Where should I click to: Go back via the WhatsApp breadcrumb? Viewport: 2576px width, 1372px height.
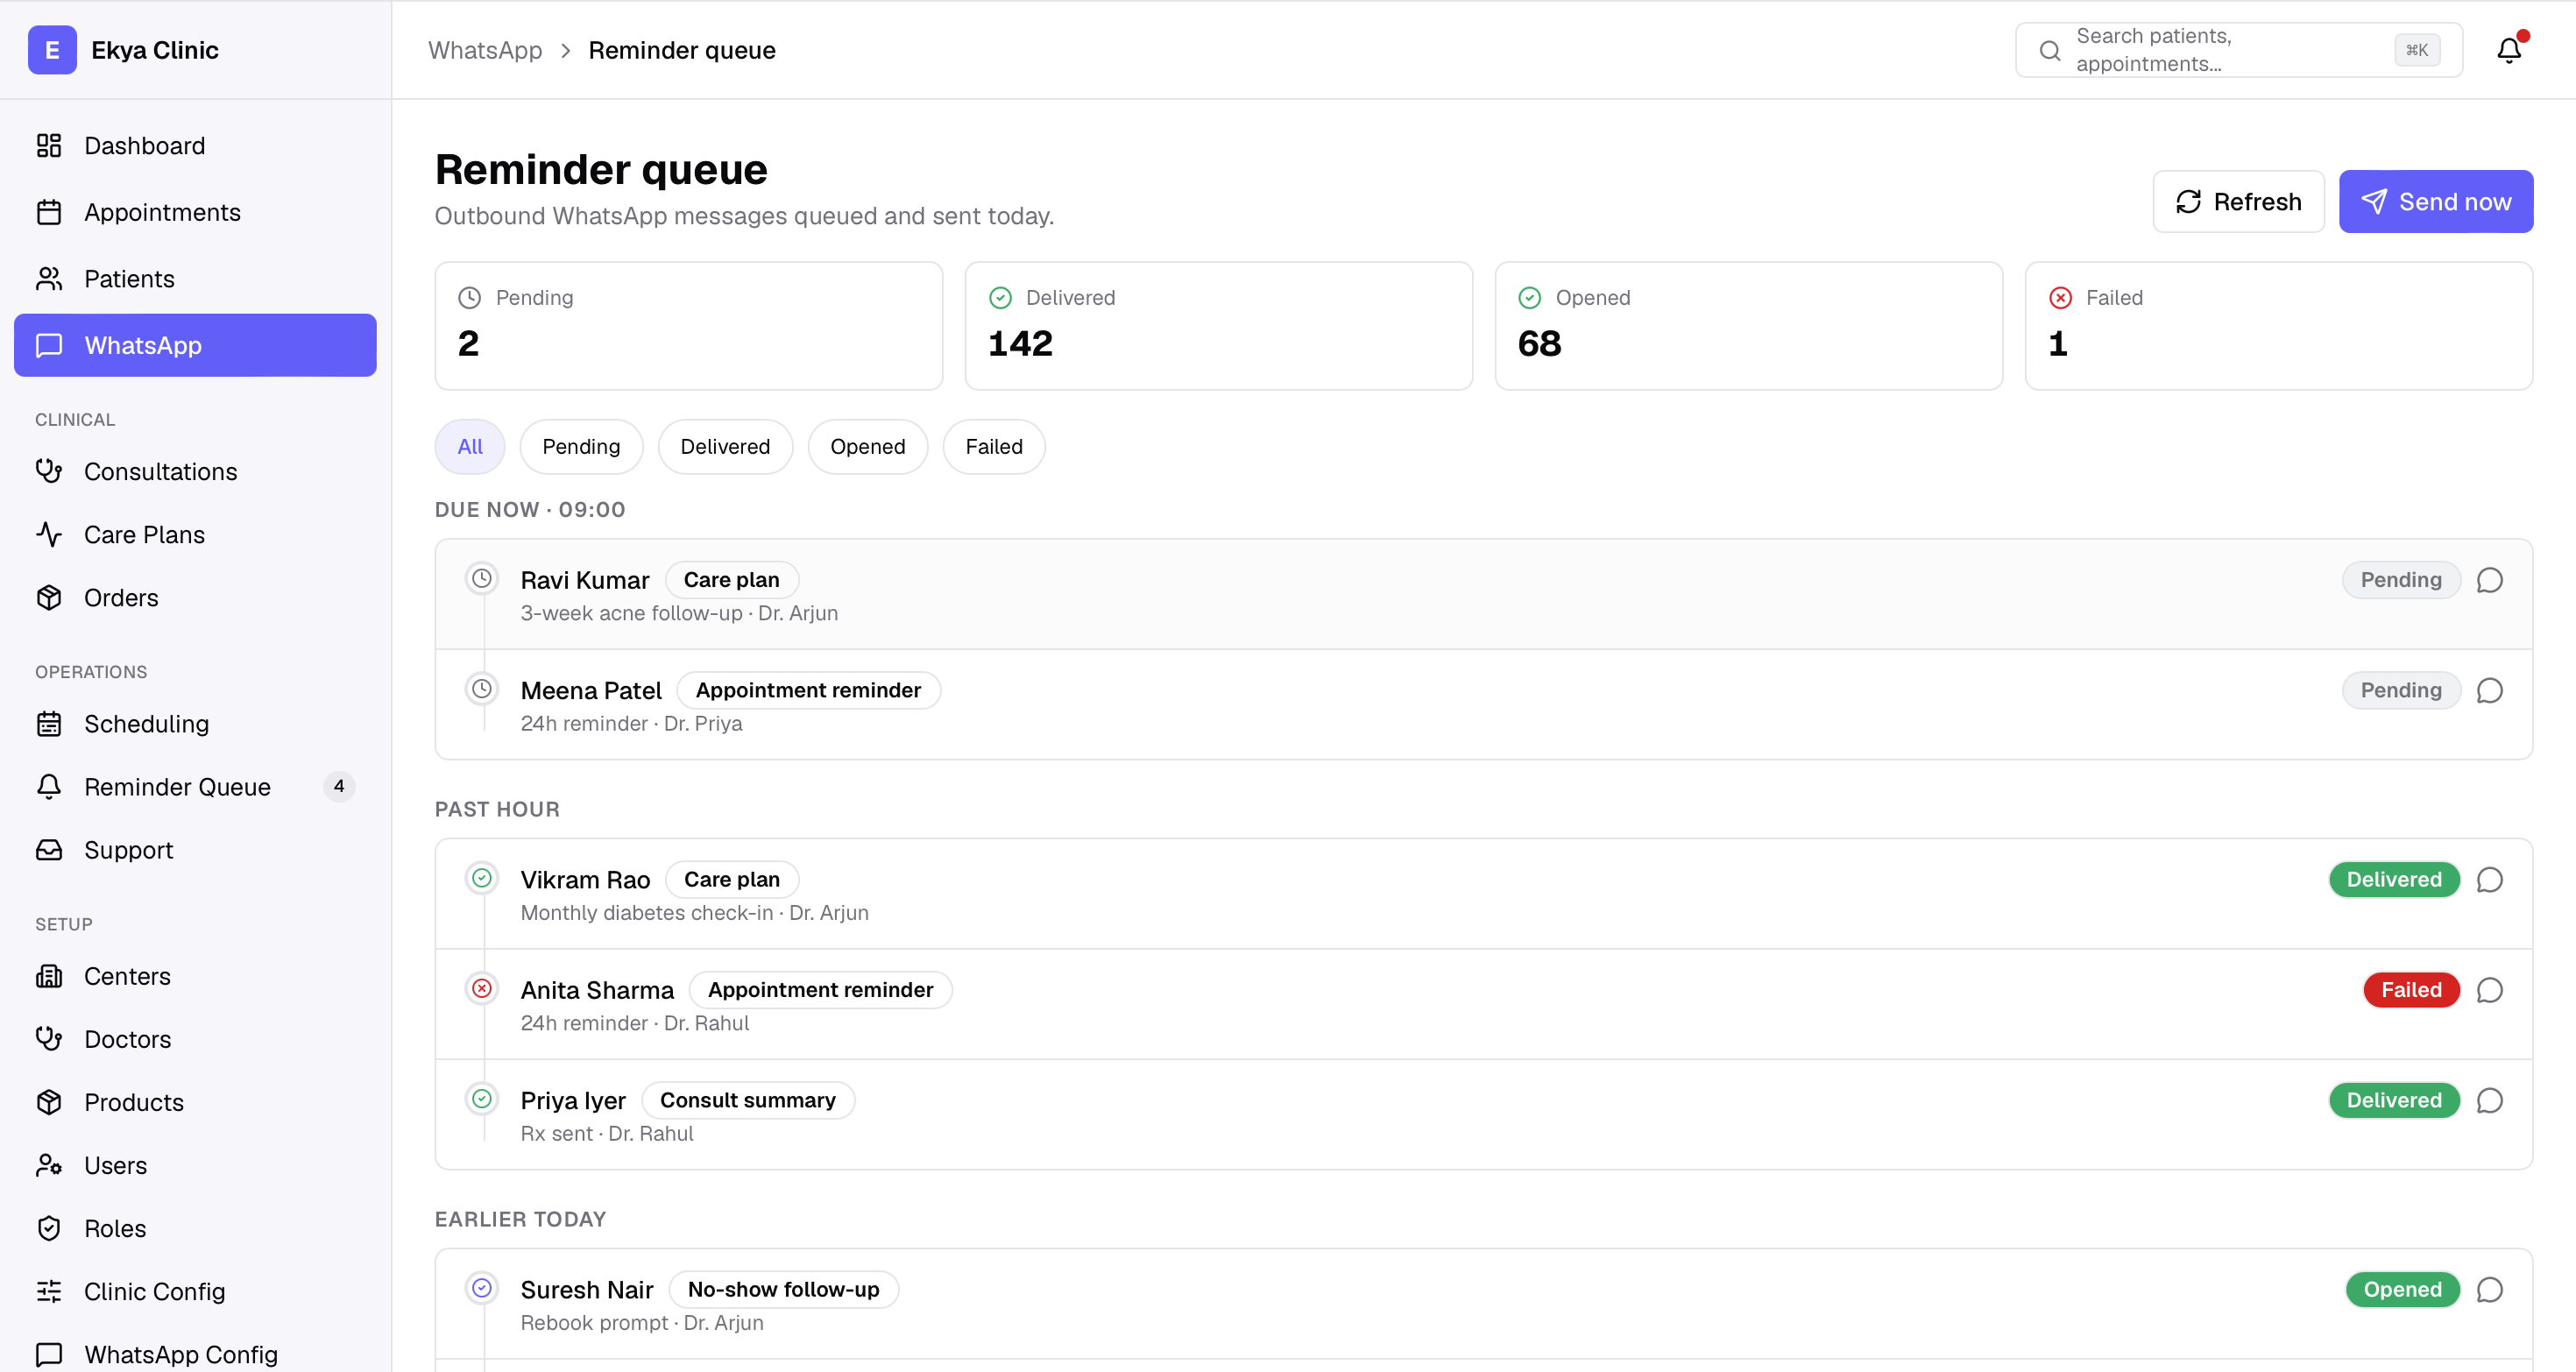[484, 49]
